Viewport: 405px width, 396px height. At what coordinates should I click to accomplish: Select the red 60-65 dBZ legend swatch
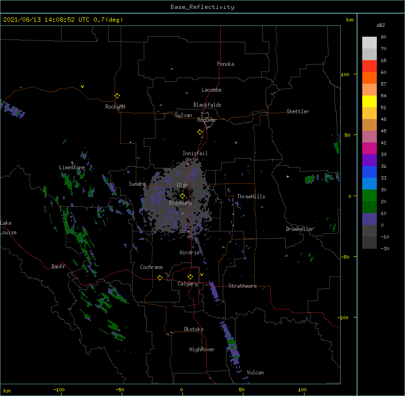369,66
